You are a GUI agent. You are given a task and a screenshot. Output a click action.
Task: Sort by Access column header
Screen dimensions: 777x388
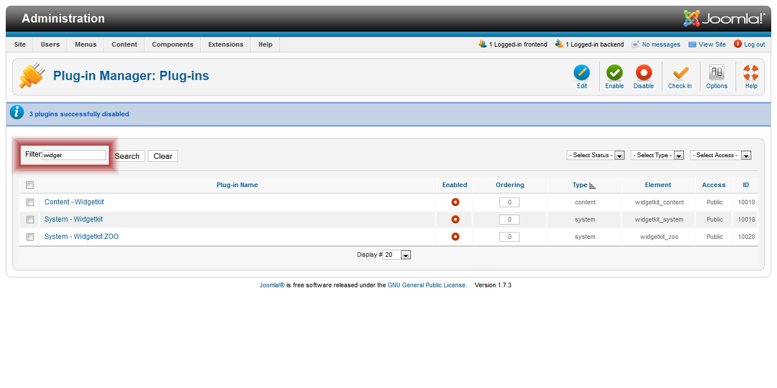[x=714, y=185]
